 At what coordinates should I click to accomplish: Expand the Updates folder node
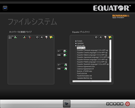[x=76, y=43]
